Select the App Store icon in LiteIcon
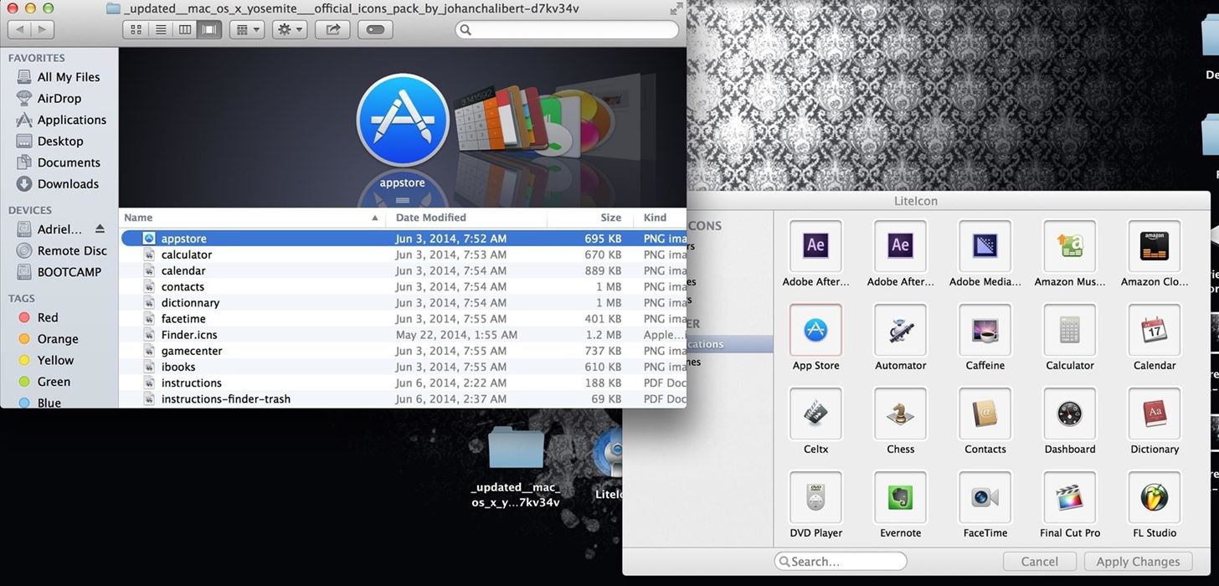 click(815, 331)
